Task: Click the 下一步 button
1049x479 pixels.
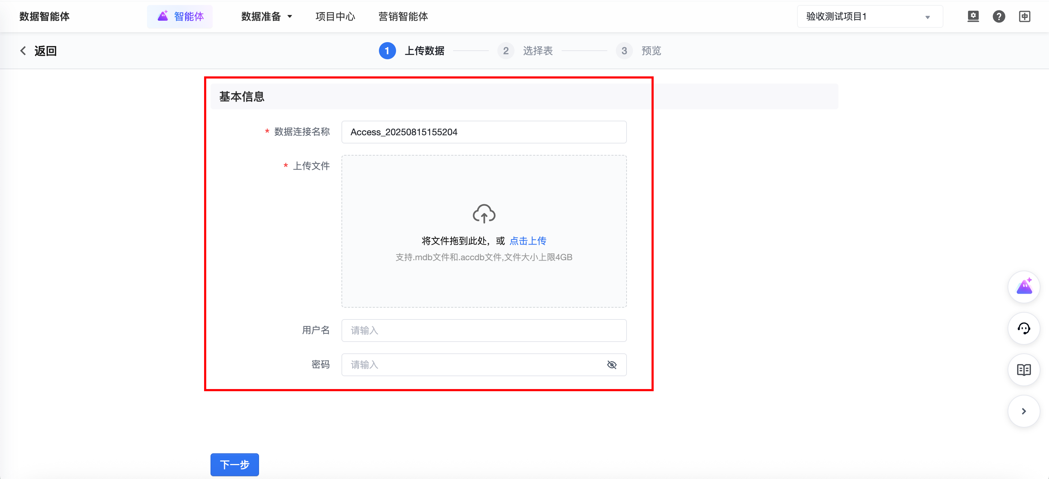Action: point(234,464)
